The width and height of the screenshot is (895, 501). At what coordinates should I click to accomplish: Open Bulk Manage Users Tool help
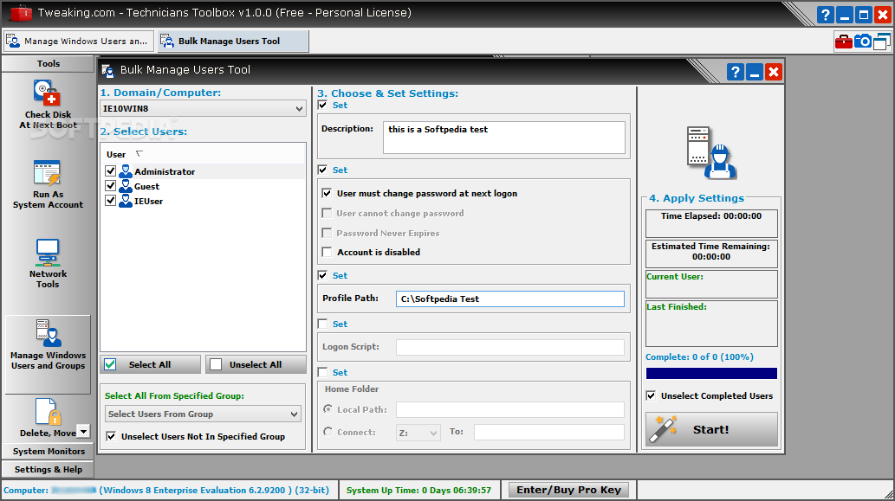pyautogui.click(x=736, y=72)
